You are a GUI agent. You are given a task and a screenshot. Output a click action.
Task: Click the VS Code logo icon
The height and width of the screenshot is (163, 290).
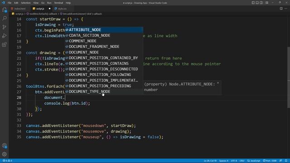3,3
